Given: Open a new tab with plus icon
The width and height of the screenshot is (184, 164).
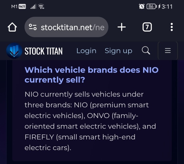Looking at the screenshot, I should point(122,27).
